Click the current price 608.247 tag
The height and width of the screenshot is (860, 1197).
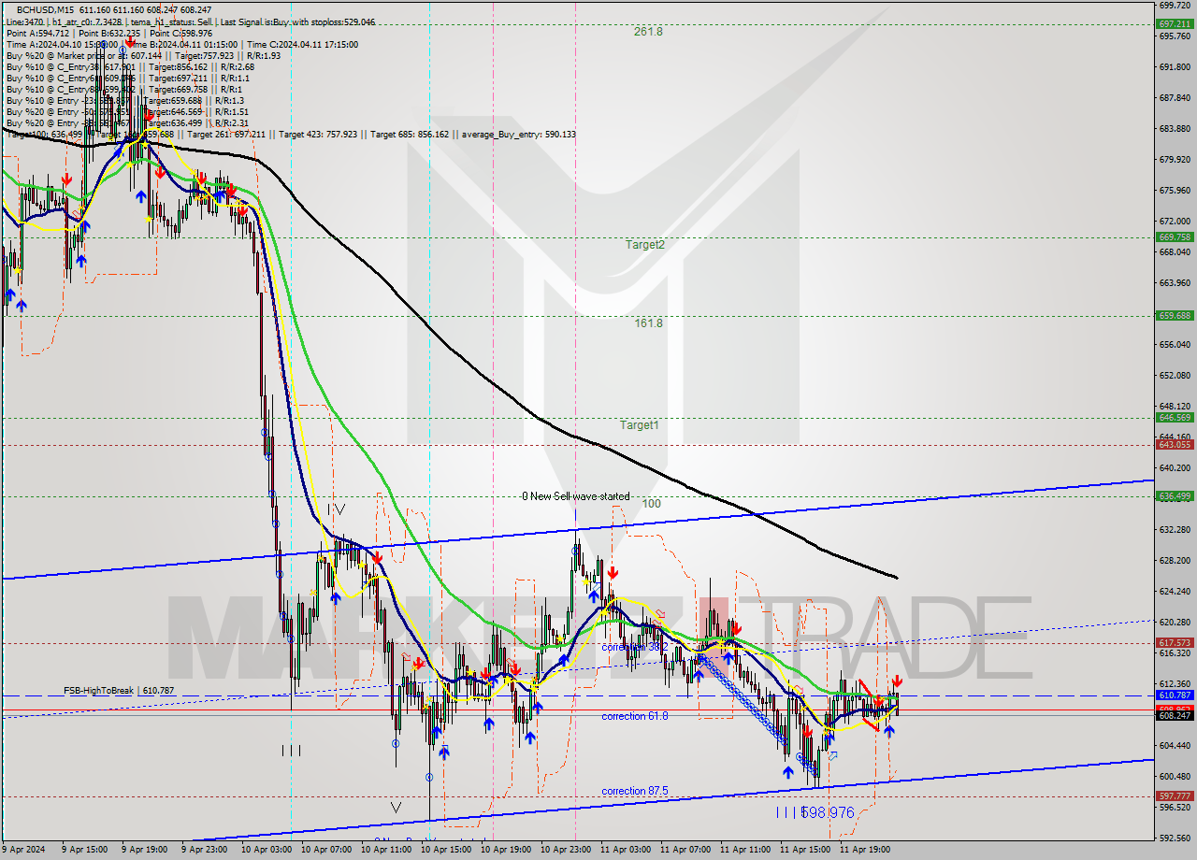pos(1175,715)
